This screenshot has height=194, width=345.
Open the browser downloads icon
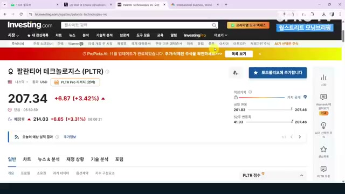[x=323, y=15]
